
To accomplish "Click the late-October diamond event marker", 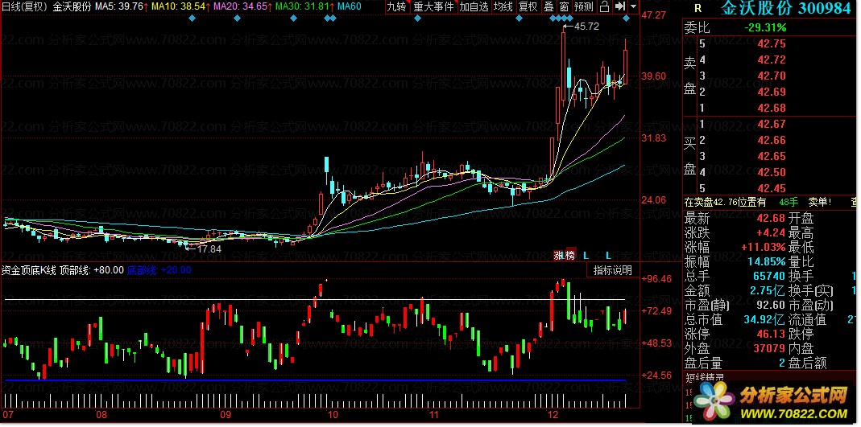I will point(417,18).
